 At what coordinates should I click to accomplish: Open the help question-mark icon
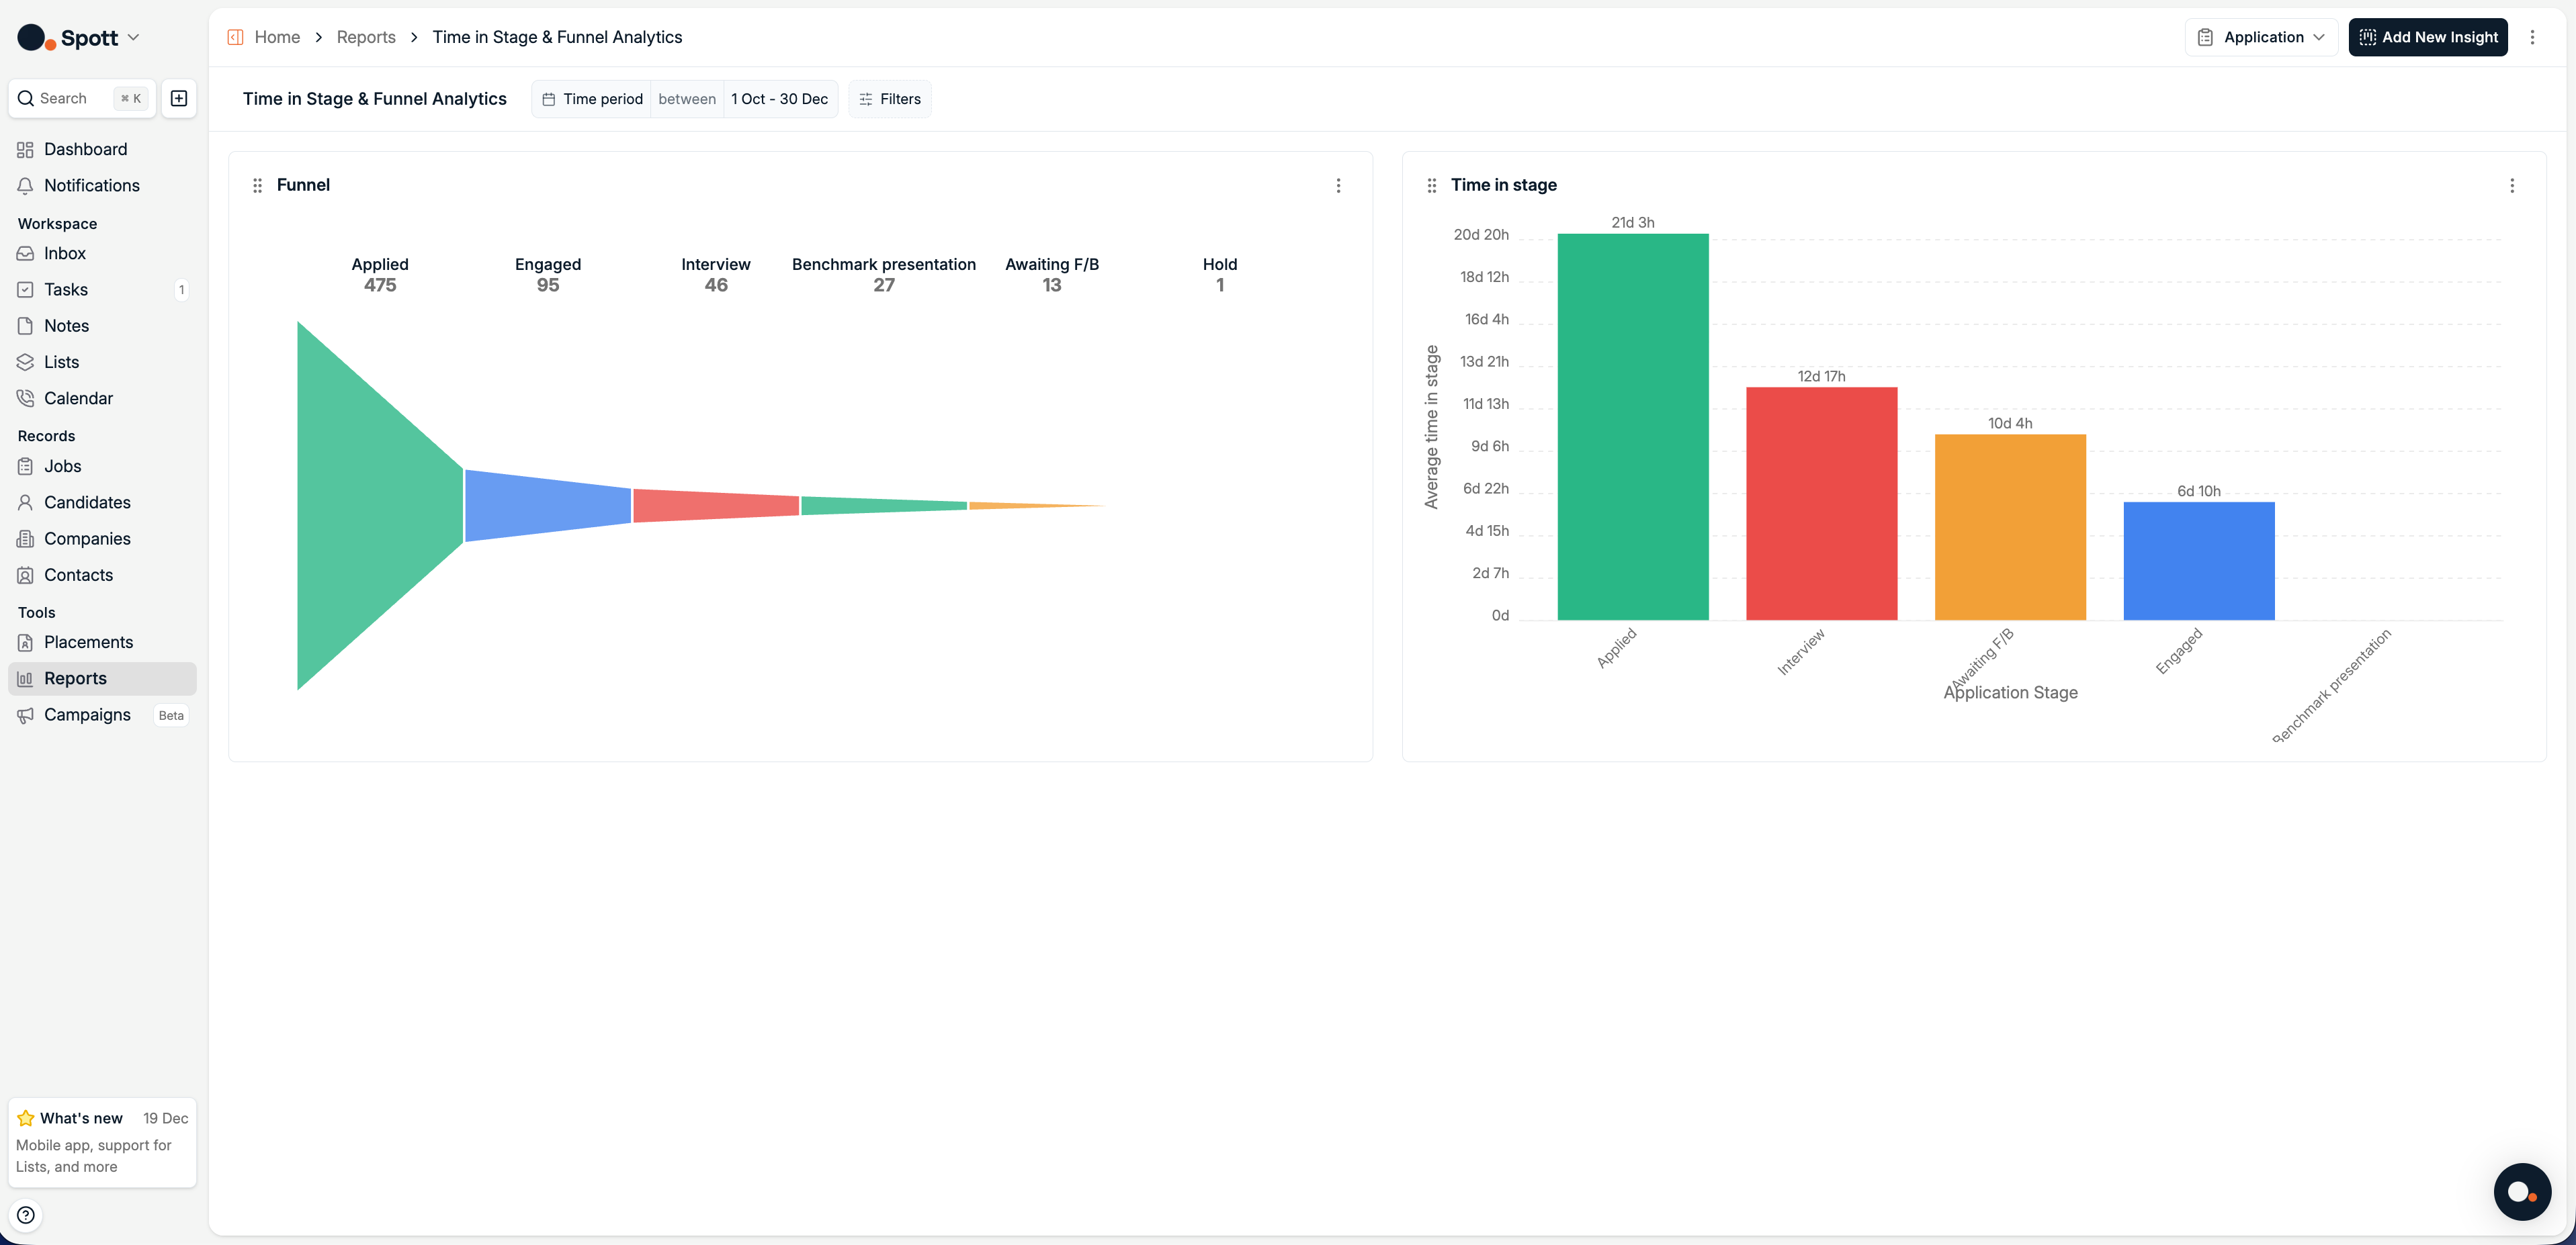(x=26, y=1215)
